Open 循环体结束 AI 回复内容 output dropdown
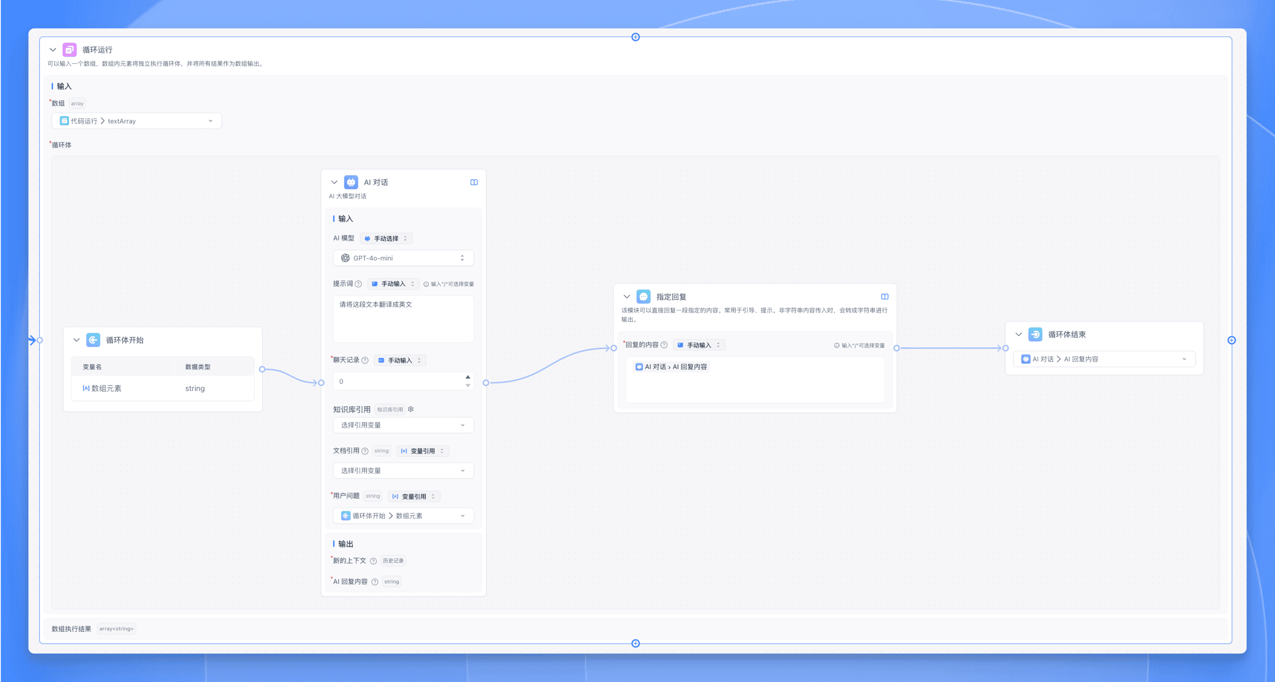The height and width of the screenshot is (682, 1275). 1104,359
